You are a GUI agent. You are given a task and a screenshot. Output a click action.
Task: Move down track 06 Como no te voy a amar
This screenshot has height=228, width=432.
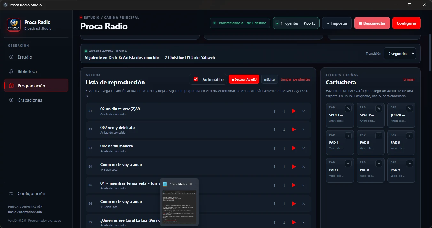(x=284, y=204)
